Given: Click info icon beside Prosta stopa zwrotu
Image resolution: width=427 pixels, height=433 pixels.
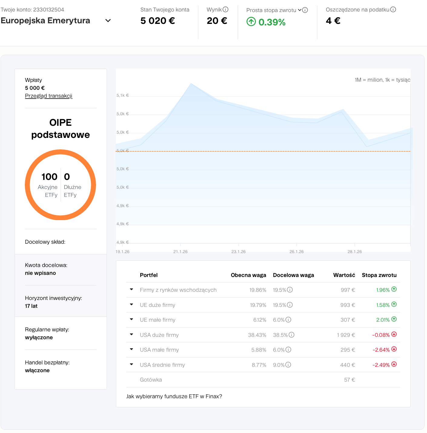Looking at the screenshot, I should point(305,10).
